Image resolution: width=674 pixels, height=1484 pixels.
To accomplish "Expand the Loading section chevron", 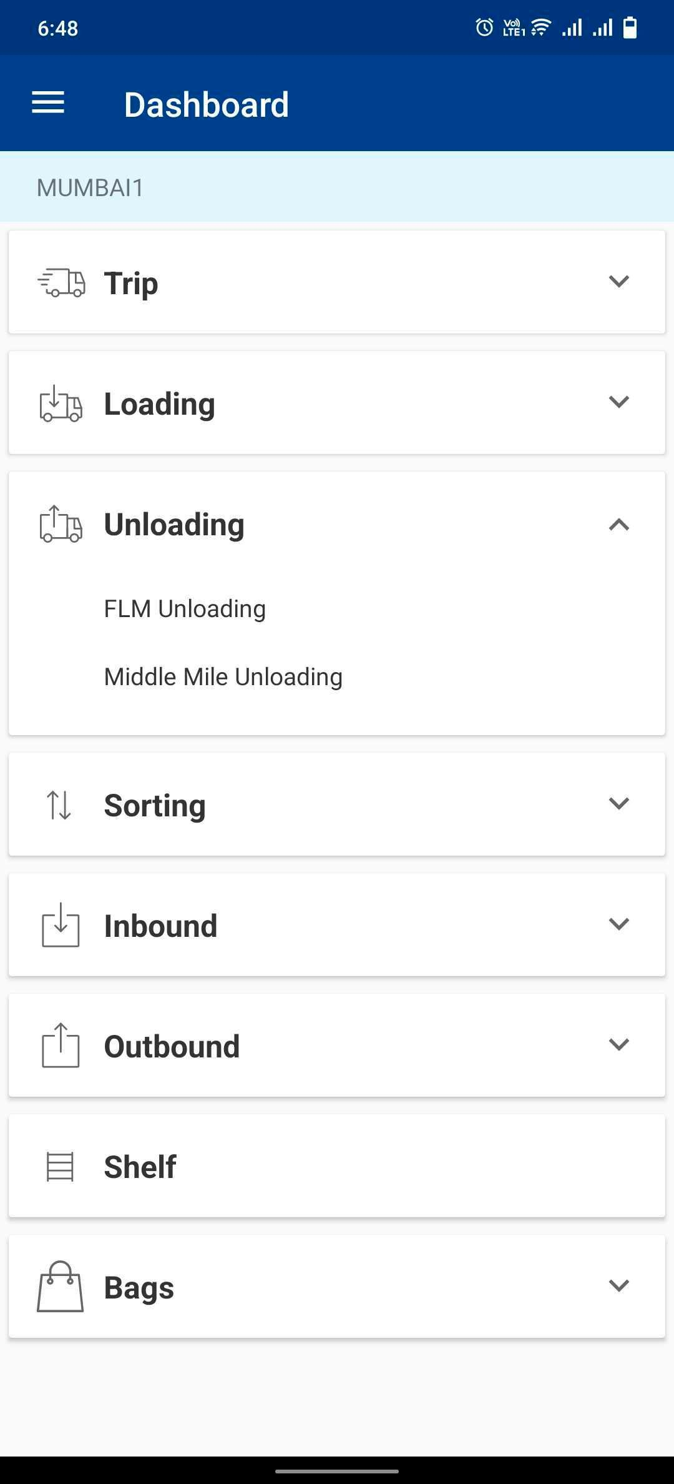I will click(618, 402).
